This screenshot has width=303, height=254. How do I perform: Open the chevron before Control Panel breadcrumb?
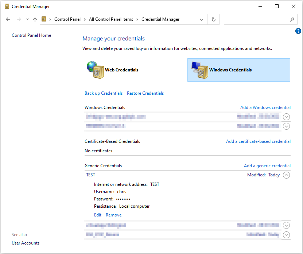pos(50,19)
